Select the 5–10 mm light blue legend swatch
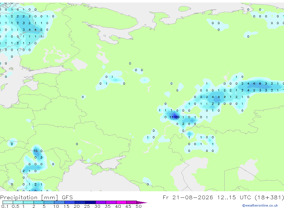The image size is (284, 208). [x=49, y=202]
